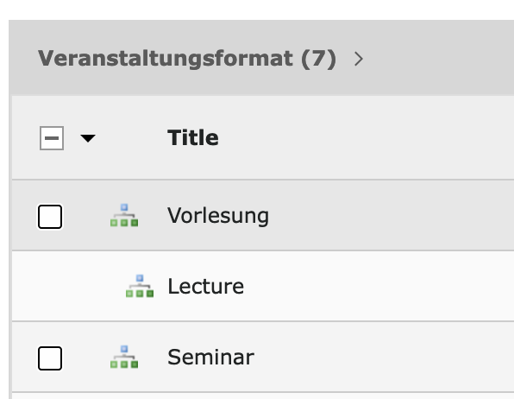Open the Seminar record title
The height and width of the screenshot is (399, 514).
210,357
